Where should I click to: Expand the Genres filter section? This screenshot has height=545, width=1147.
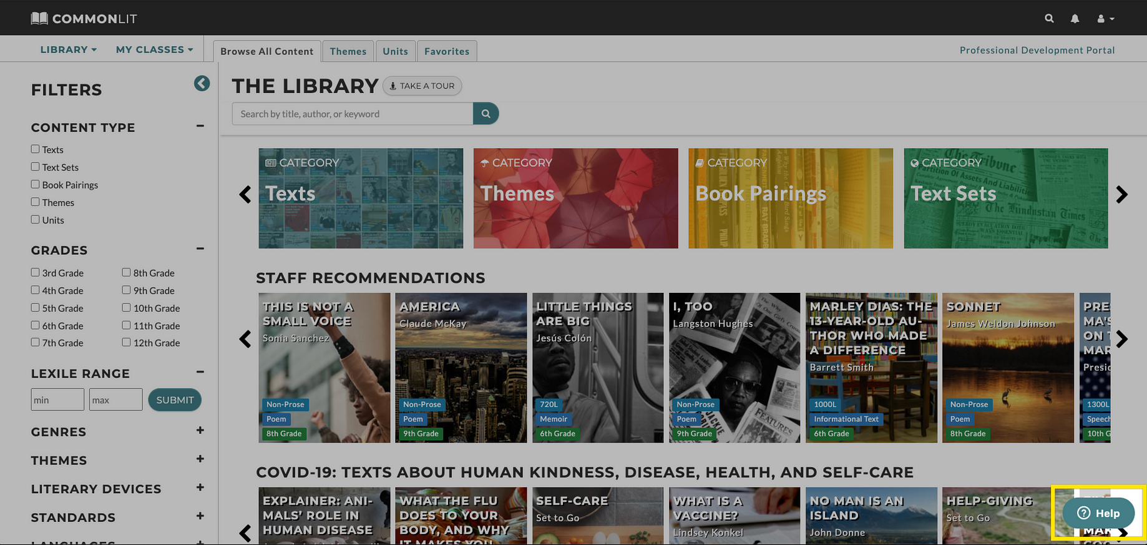200,430
